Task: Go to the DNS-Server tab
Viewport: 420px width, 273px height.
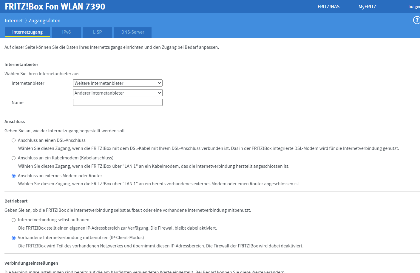Action: click(133, 32)
